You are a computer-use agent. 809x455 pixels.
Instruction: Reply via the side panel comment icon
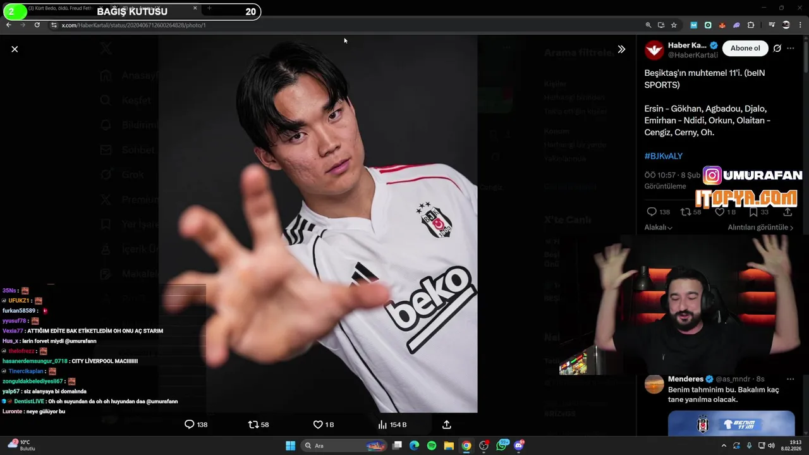click(652, 212)
